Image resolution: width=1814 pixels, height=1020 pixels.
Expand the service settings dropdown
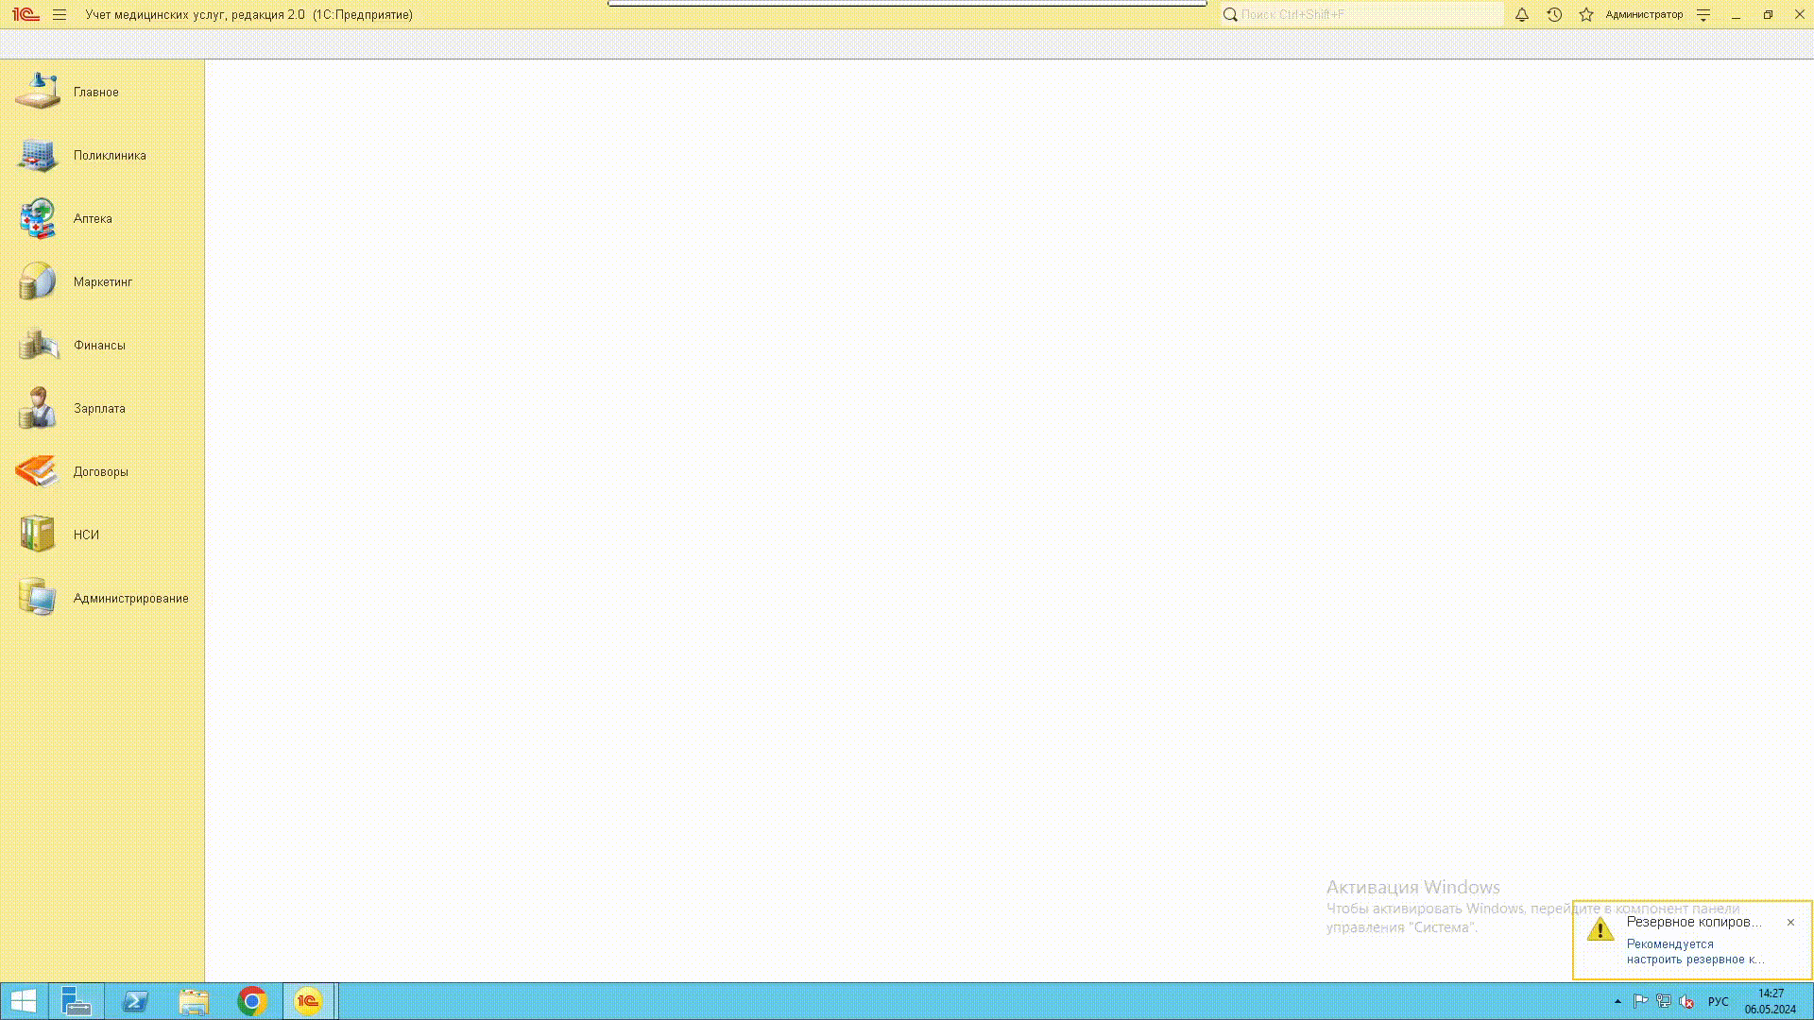[1703, 15]
